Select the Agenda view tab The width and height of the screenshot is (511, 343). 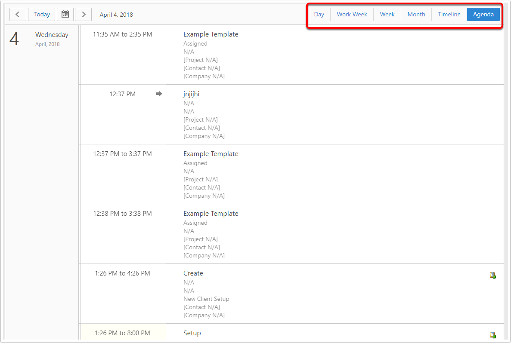(x=483, y=14)
